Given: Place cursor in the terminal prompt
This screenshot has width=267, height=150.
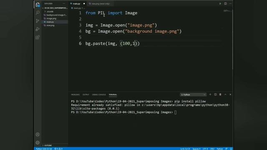Looking at the screenshot, I should (175, 112).
